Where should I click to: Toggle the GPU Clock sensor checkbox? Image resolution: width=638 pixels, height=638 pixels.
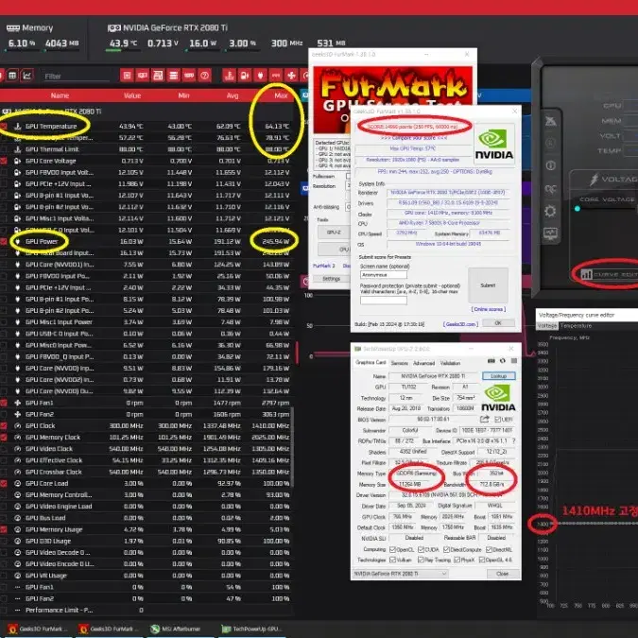tap(4, 425)
